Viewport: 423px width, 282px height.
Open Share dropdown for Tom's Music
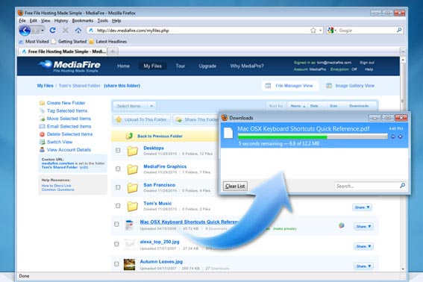point(362,207)
